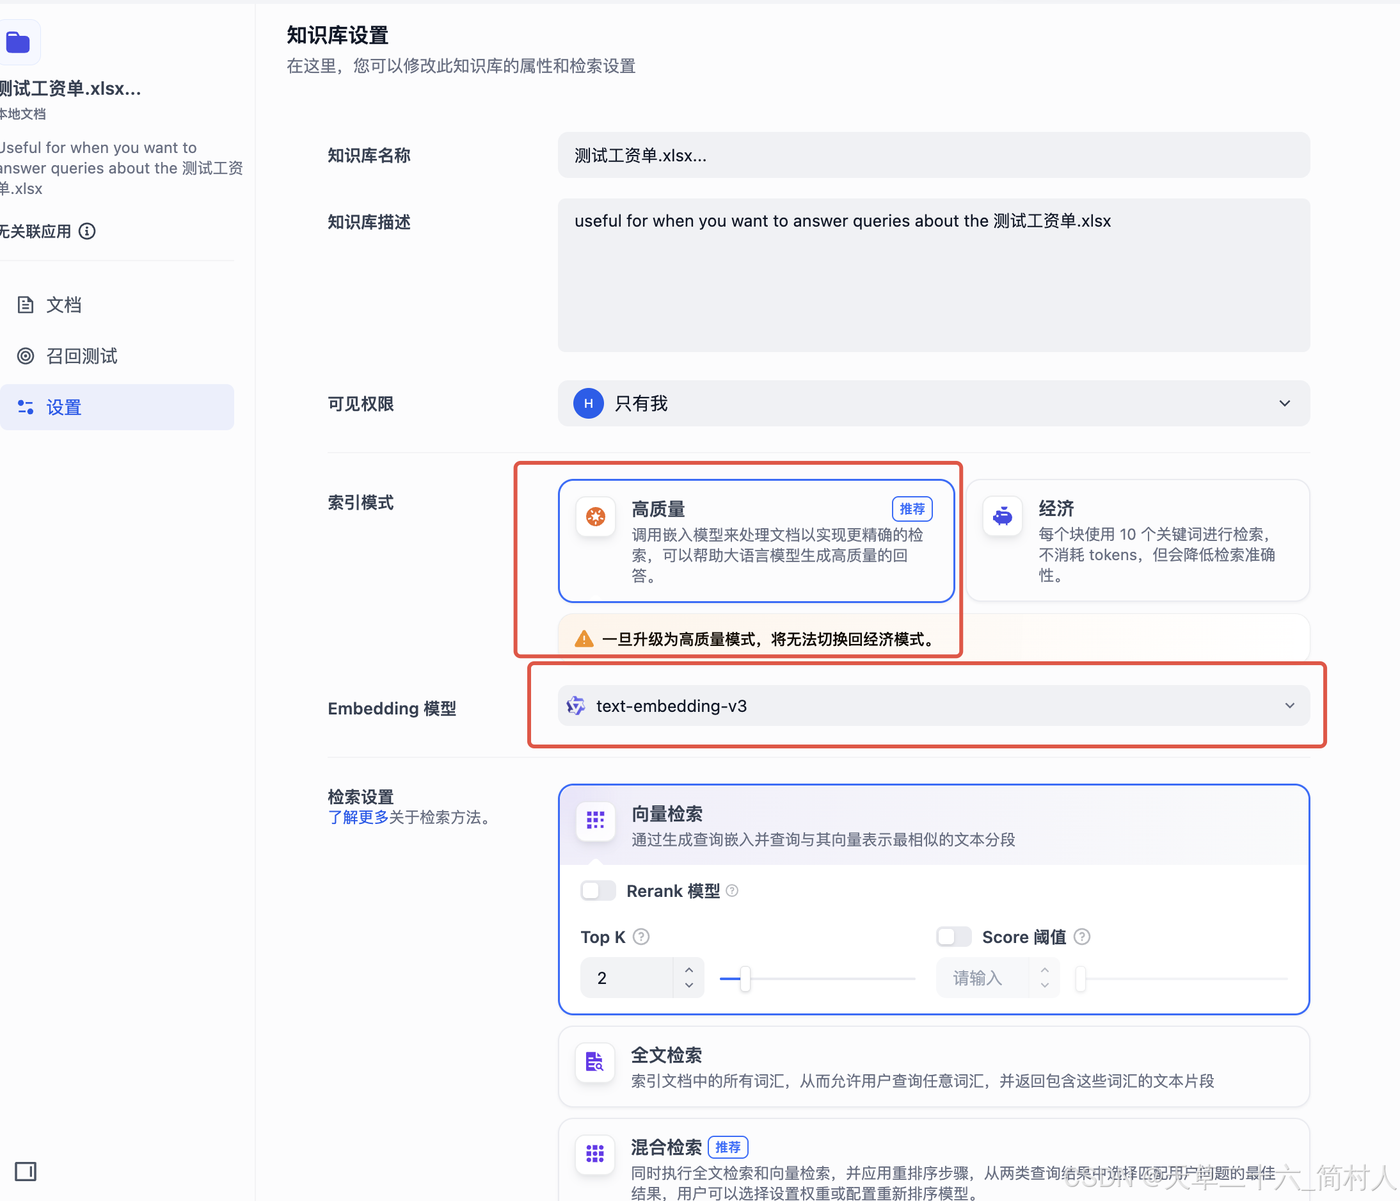Enable the Rerank 模型 toggle
This screenshot has height=1201, width=1400.
(597, 891)
